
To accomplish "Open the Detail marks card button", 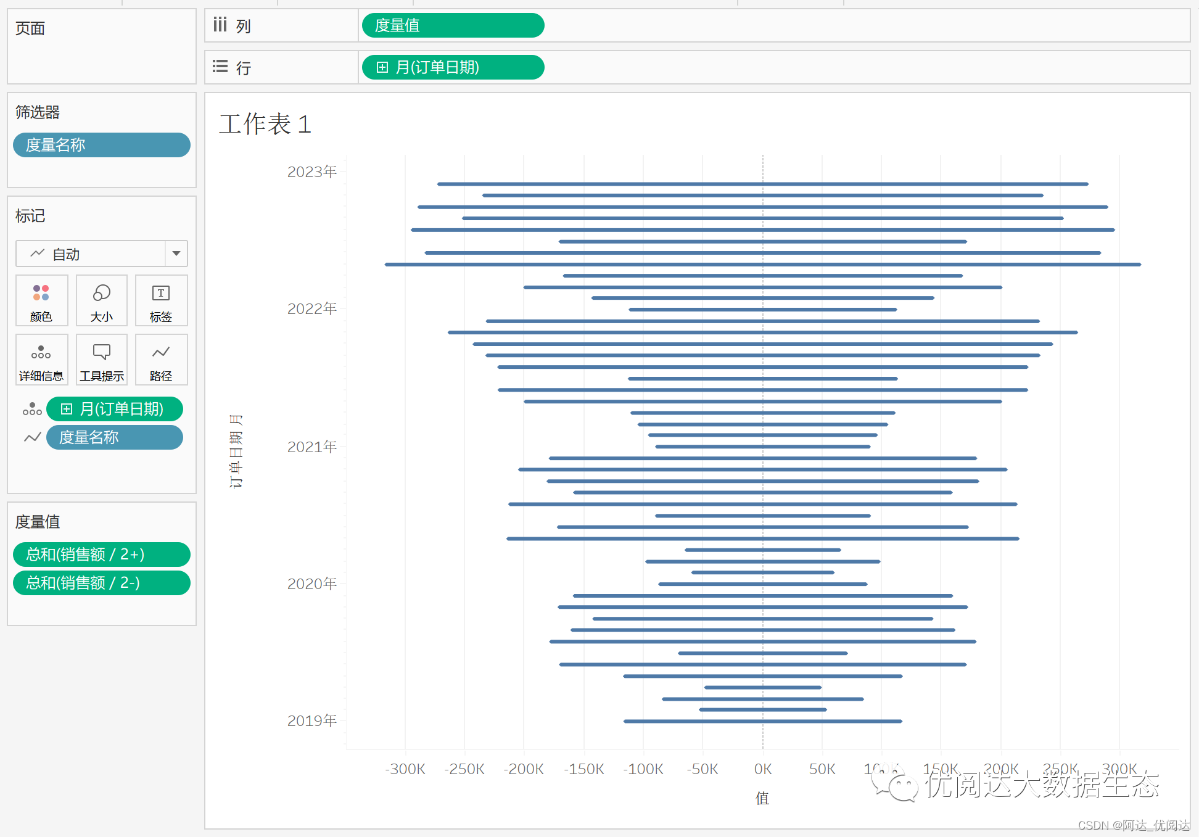I will coord(41,360).
